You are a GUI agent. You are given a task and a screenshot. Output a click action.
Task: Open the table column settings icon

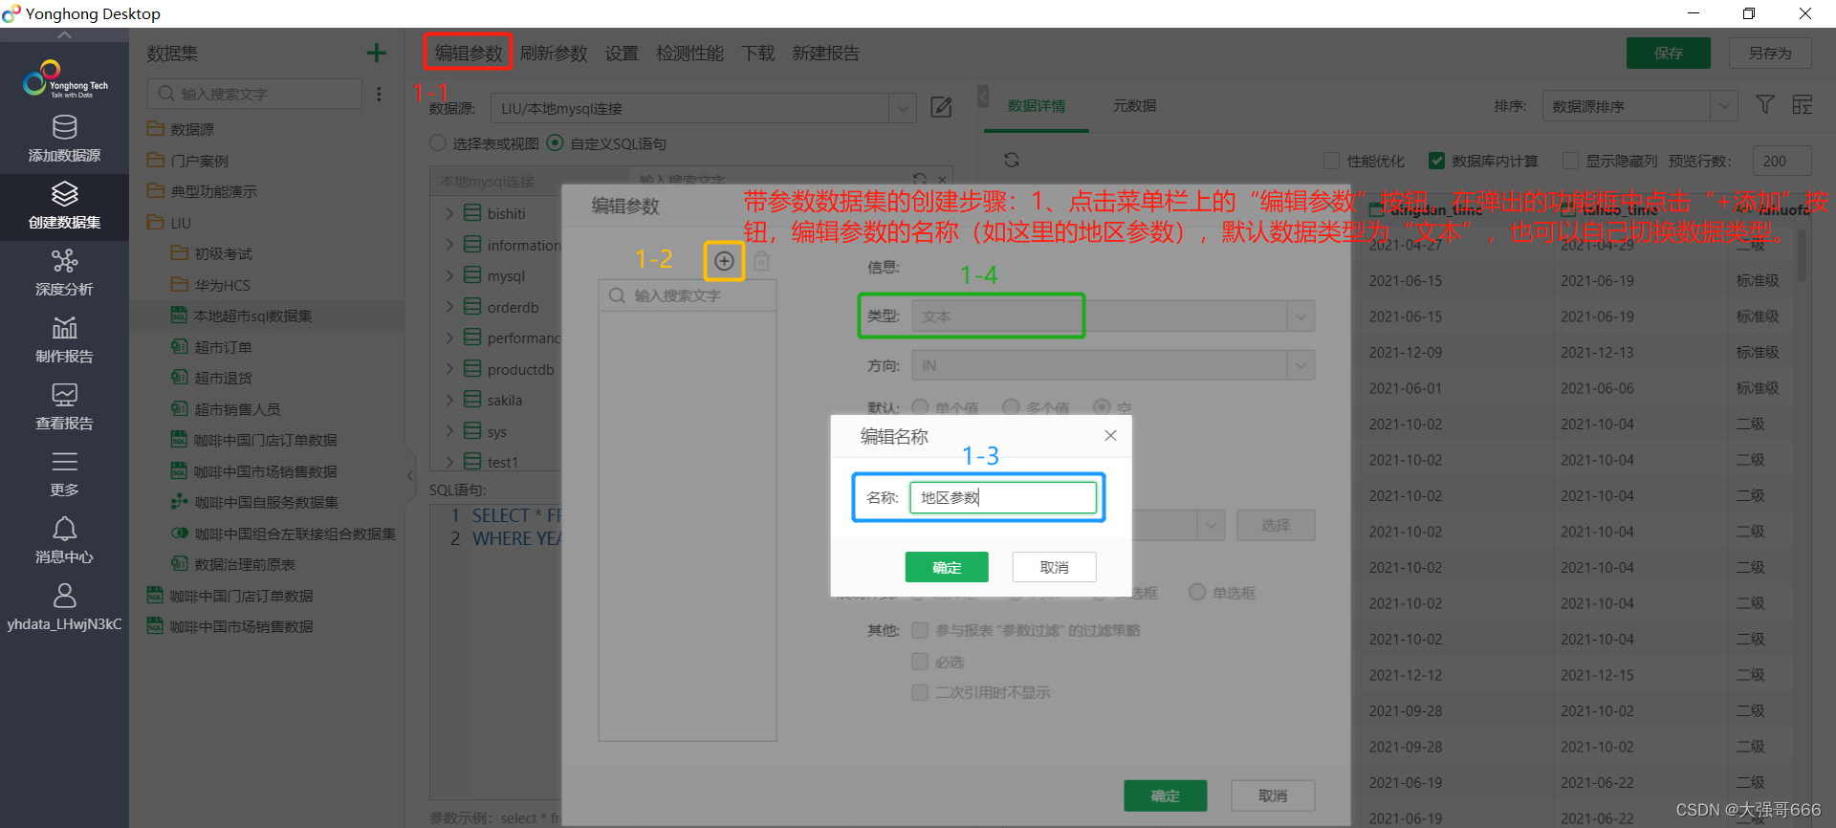click(1803, 104)
